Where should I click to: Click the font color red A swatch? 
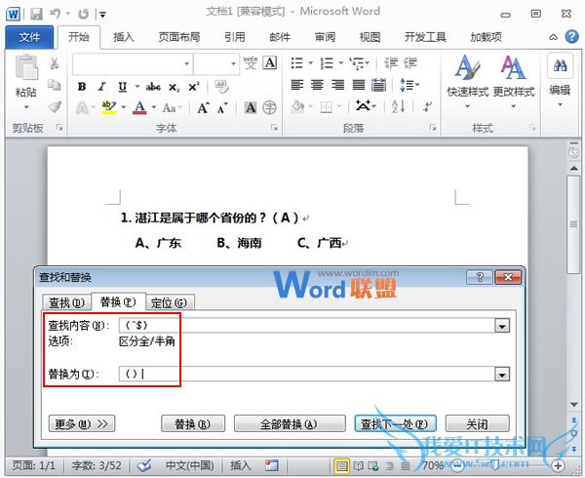click(x=139, y=107)
